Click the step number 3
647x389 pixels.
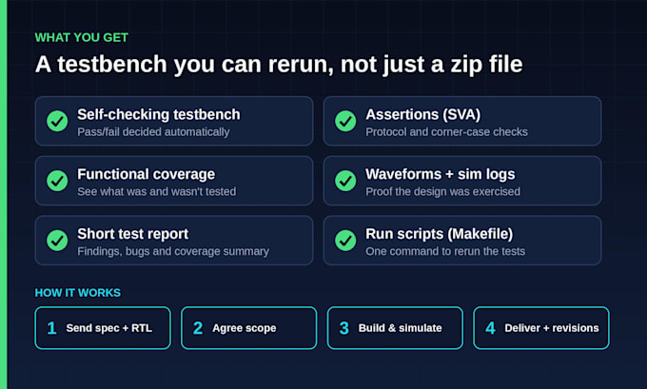pyautogui.click(x=343, y=328)
